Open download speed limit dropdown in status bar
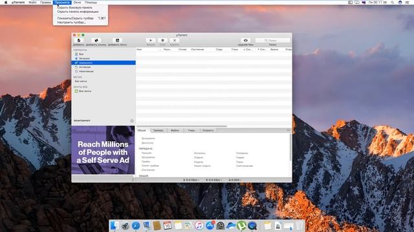The width and height of the screenshot is (414, 232). pyautogui.click(x=191, y=180)
